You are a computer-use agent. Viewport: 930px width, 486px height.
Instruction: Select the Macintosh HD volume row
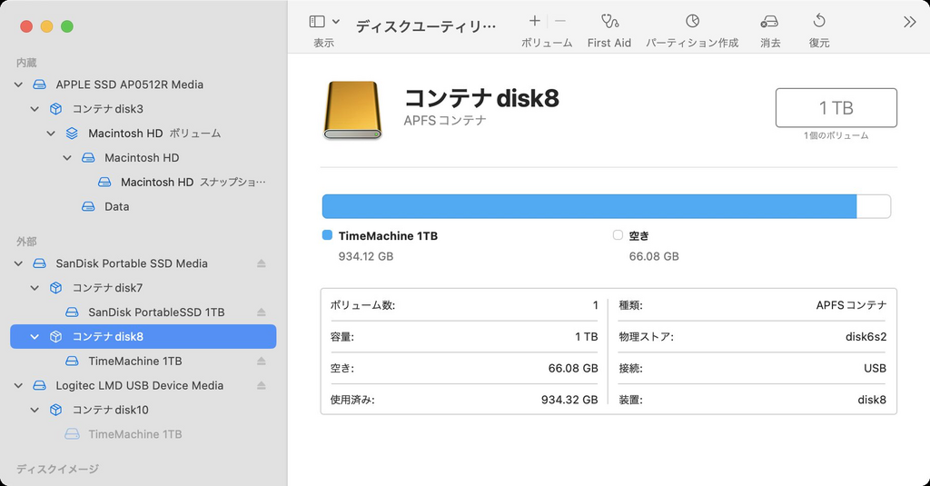pos(143,158)
